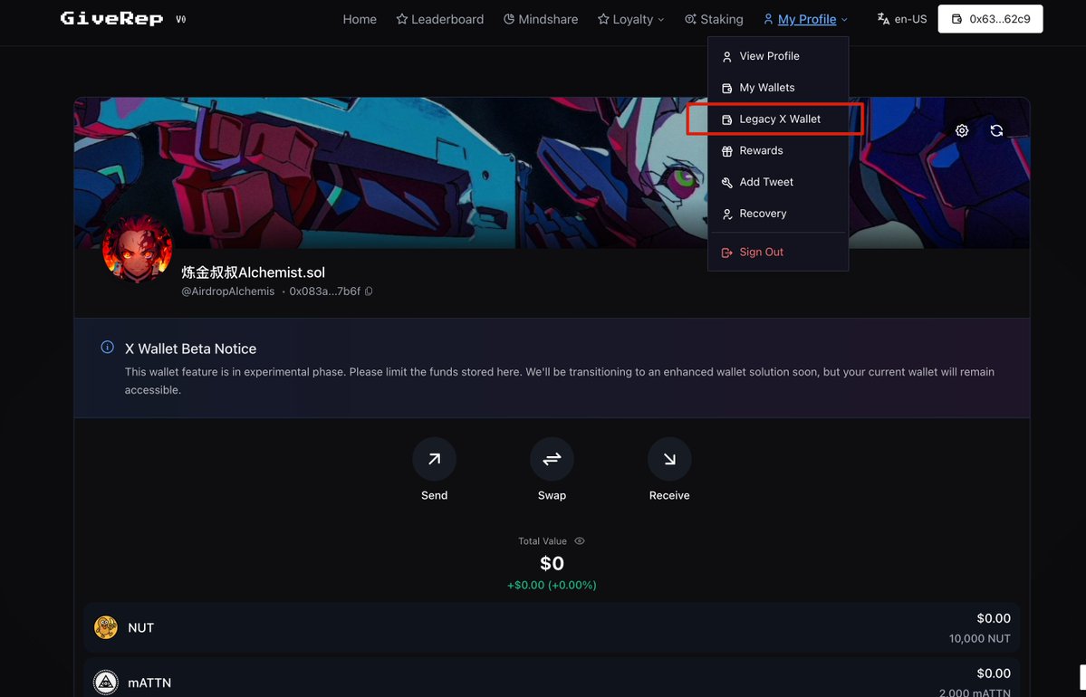Collapse the My Profile dropdown
The height and width of the screenshot is (697, 1086).
pyautogui.click(x=805, y=19)
